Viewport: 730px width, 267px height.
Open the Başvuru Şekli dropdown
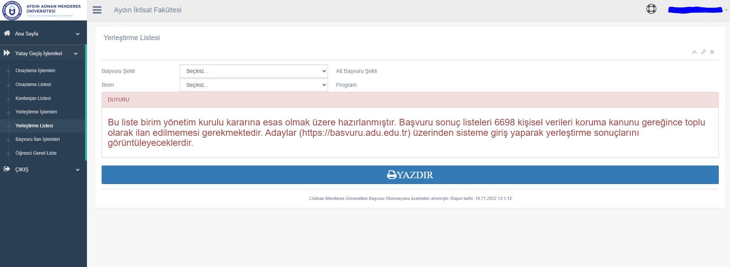tap(254, 71)
